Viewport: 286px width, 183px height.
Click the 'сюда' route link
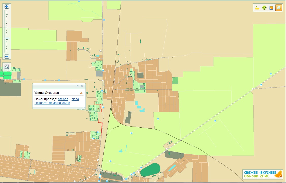75,99
